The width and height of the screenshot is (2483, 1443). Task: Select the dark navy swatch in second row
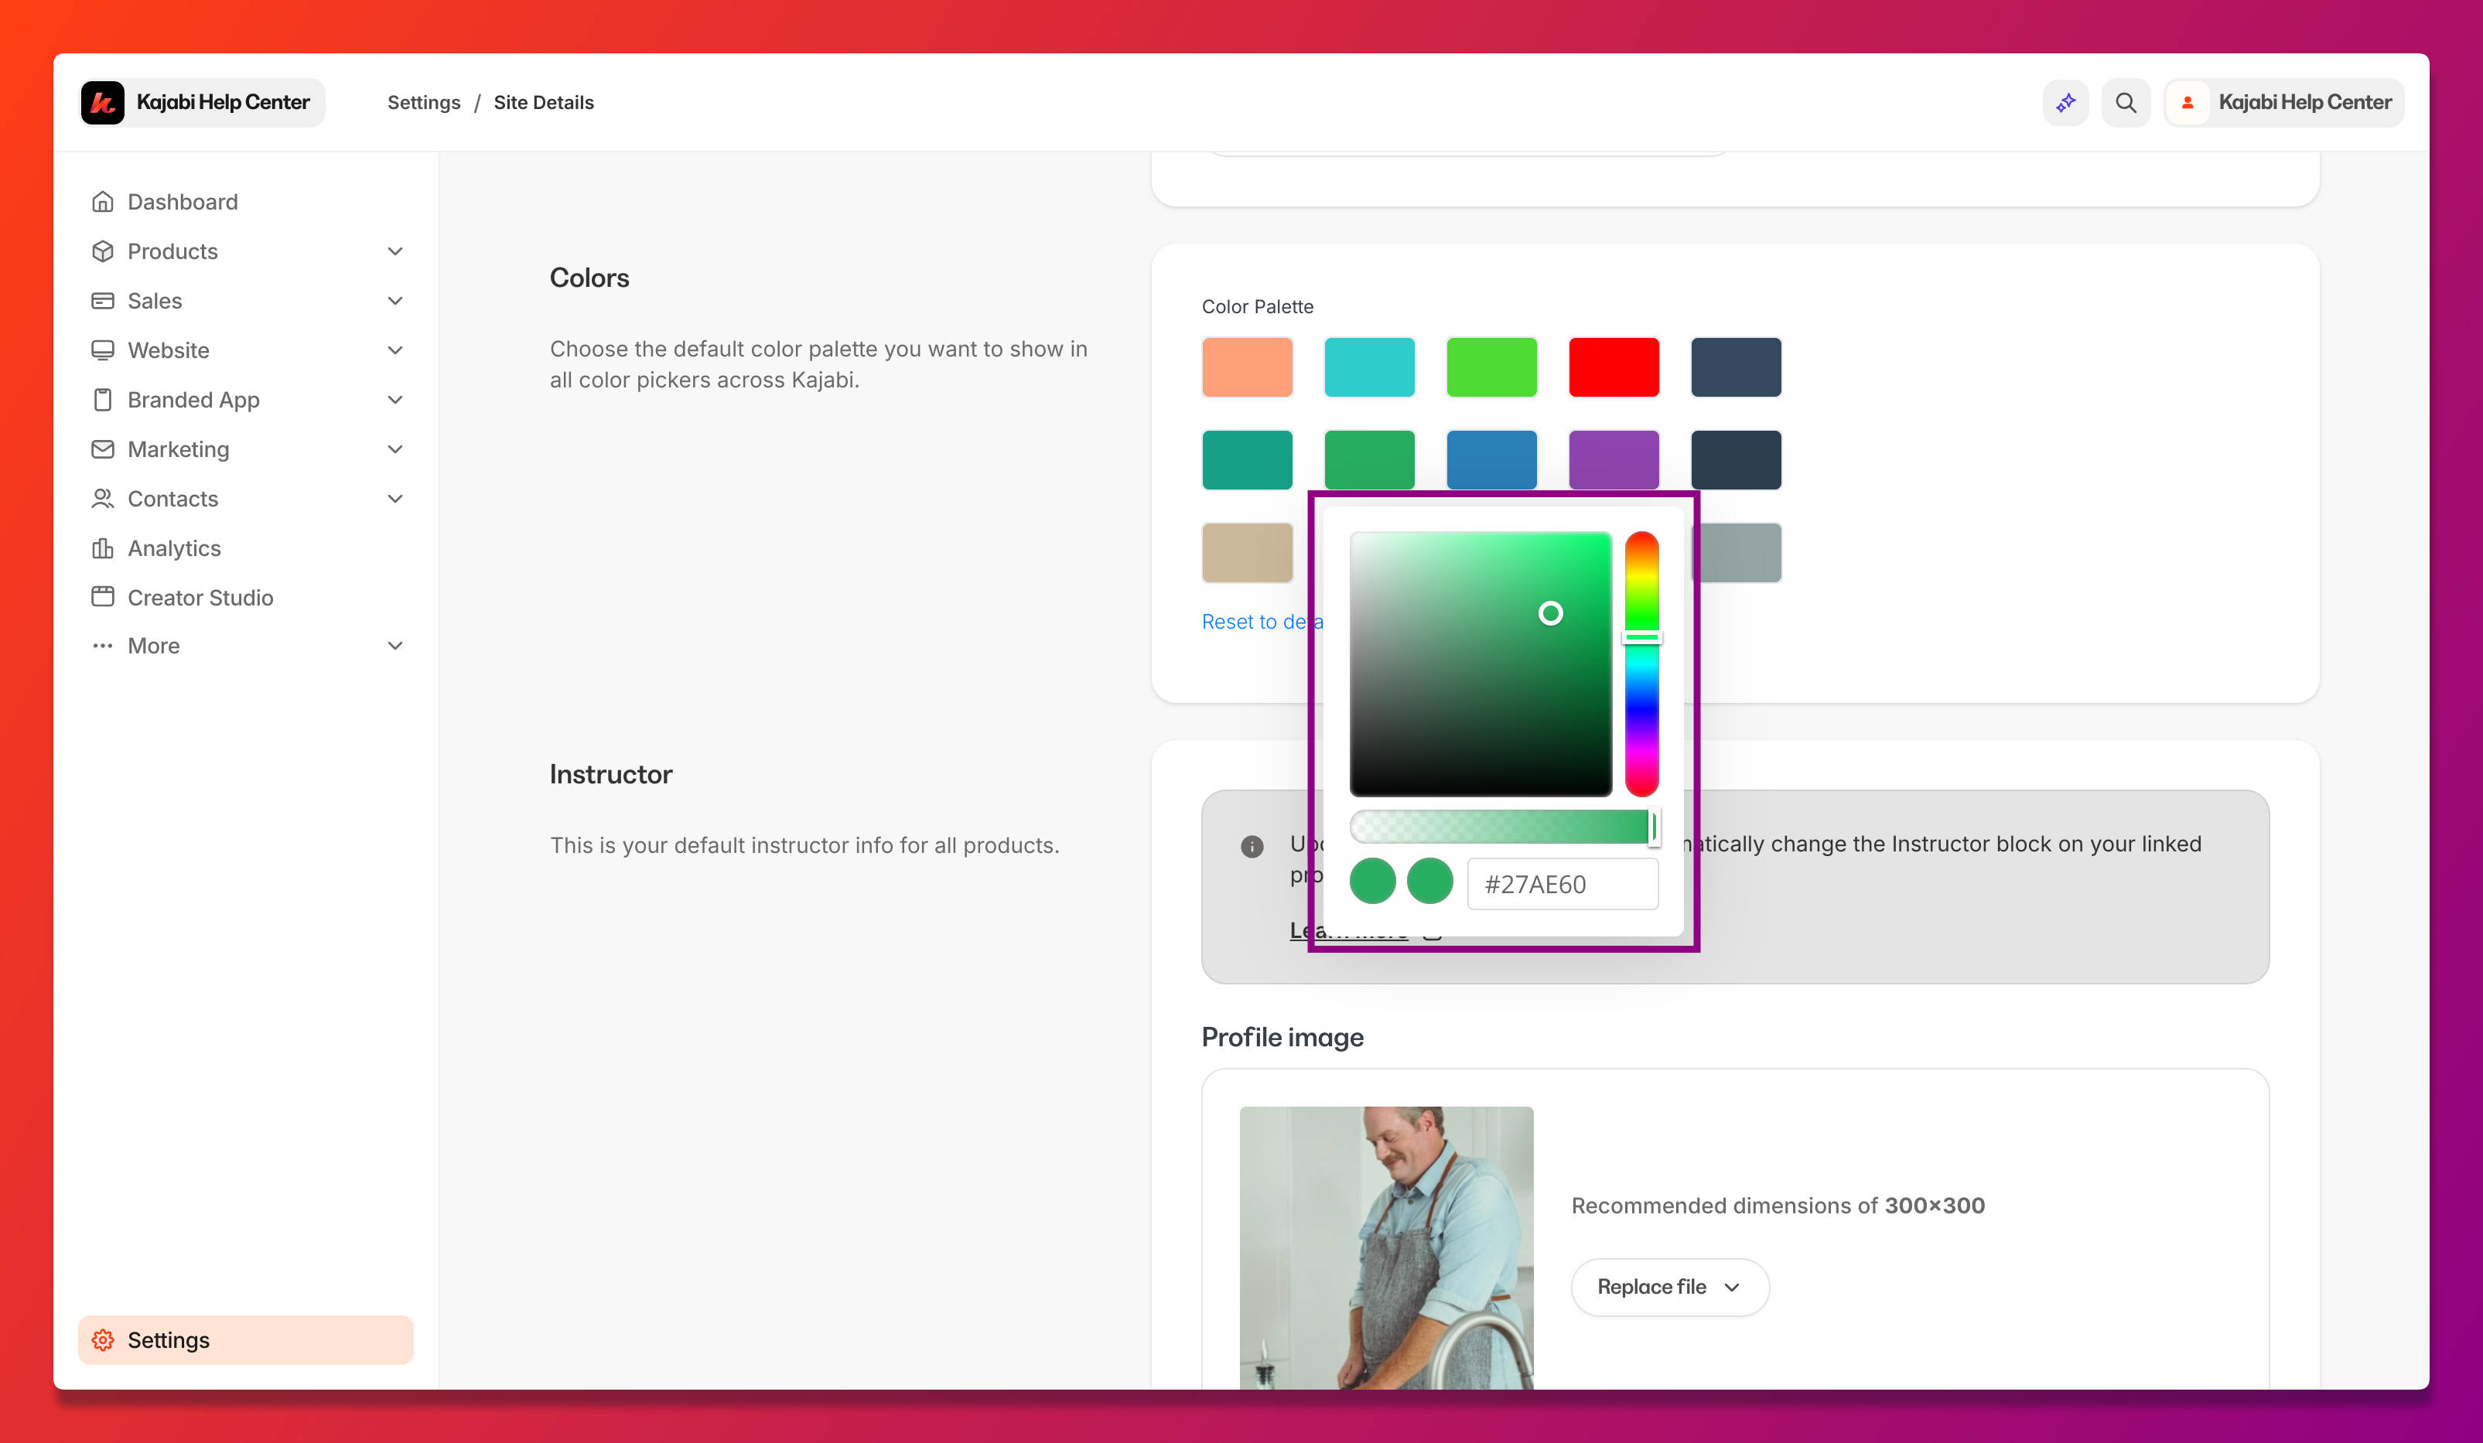(x=1735, y=459)
